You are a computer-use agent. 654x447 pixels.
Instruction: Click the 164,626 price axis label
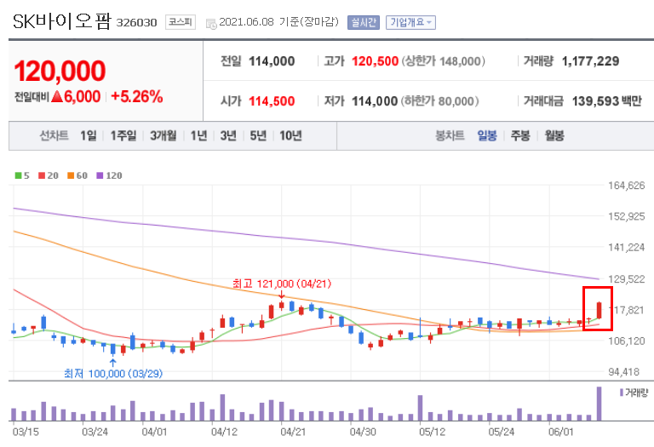[626, 186]
